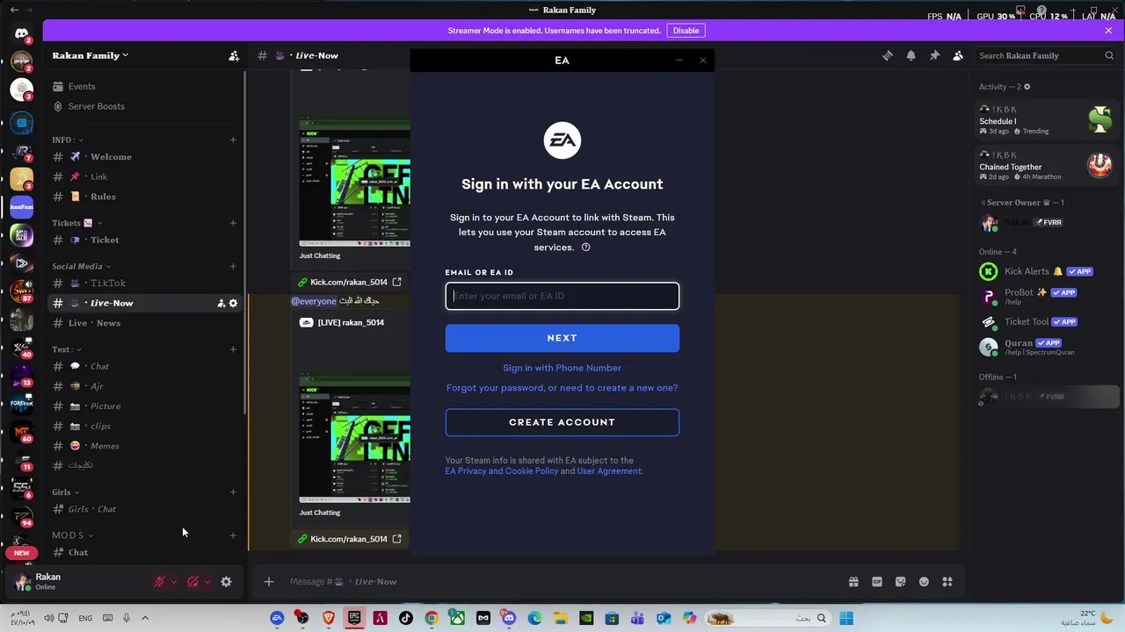The image size is (1125, 632).
Task: Collapse the INFO category
Action: (x=67, y=140)
